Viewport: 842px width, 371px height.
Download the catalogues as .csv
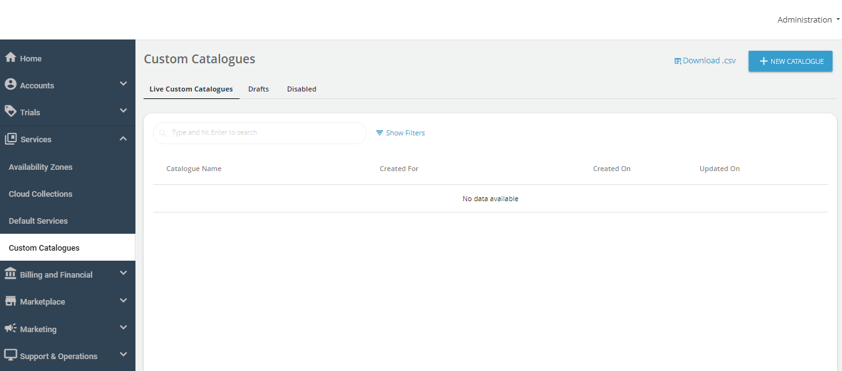click(705, 60)
